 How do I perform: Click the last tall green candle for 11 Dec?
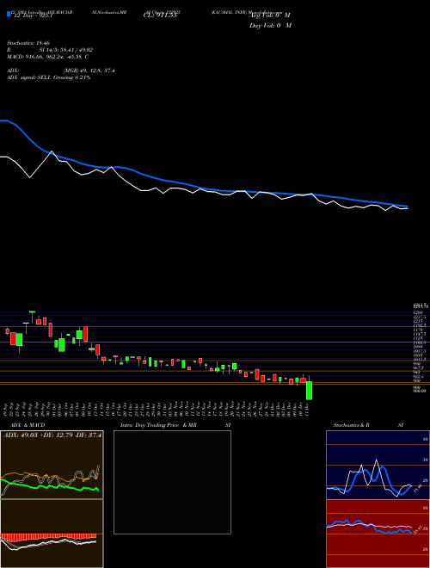point(309,390)
